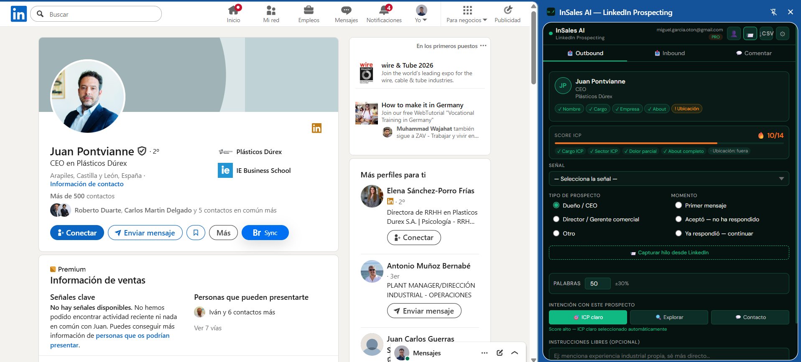Image resolution: width=801 pixels, height=362 pixels.
Task: Expand the Mensajes overlay chevron
Action: point(515,353)
